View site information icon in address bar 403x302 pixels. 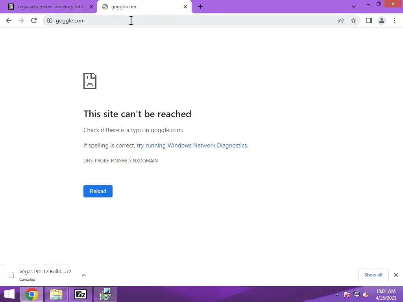(x=50, y=20)
